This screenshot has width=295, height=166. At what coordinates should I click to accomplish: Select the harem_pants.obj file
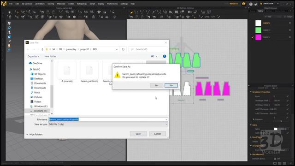[x=89, y=72]
